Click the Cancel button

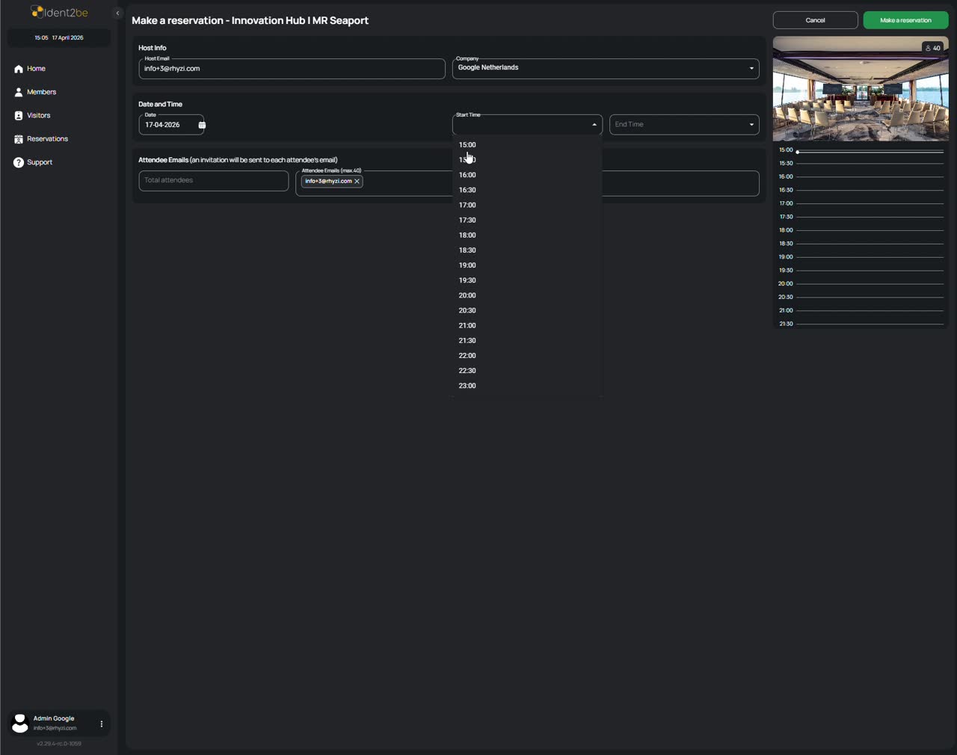[x=815, y=20]
